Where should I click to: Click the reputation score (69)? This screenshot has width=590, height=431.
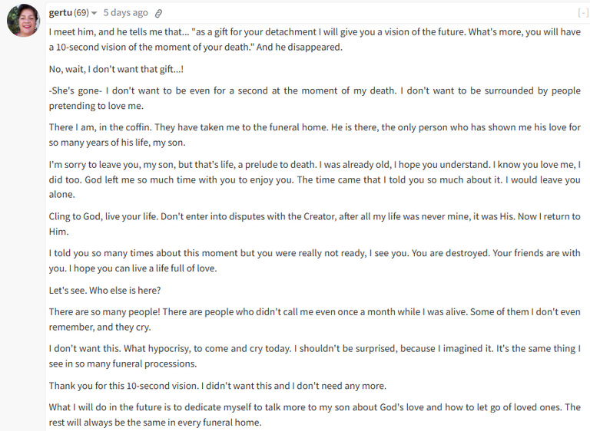[81, 13]
